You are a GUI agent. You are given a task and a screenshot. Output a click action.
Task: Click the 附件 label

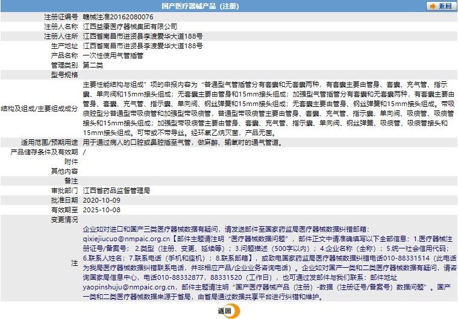71,162
